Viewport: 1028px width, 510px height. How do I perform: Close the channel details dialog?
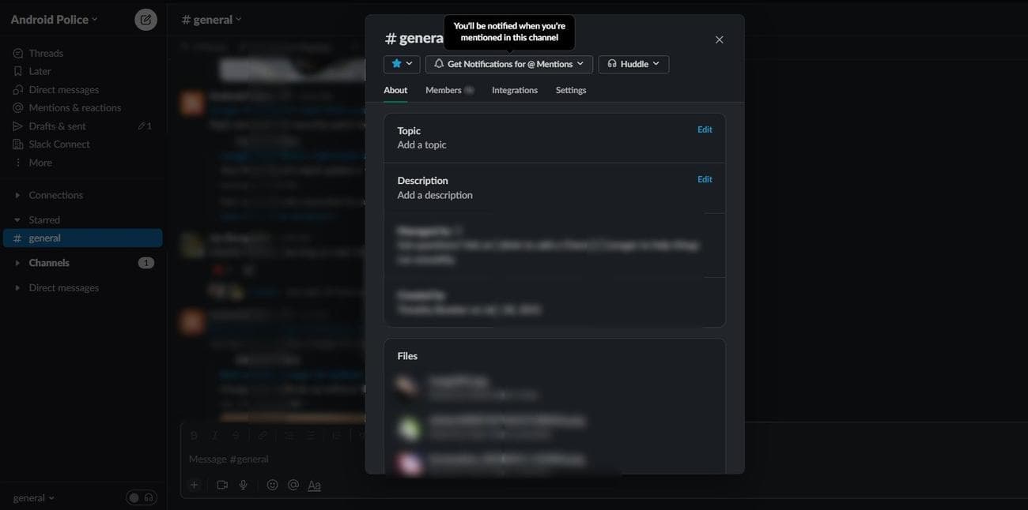[x=719, y=39]
